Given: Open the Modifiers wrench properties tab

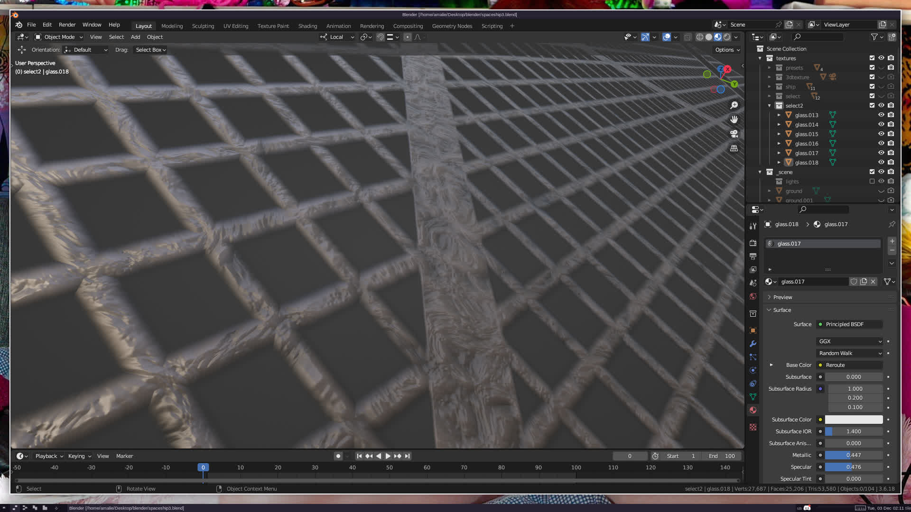Looking at the screenshot, I should click(753, 344).
